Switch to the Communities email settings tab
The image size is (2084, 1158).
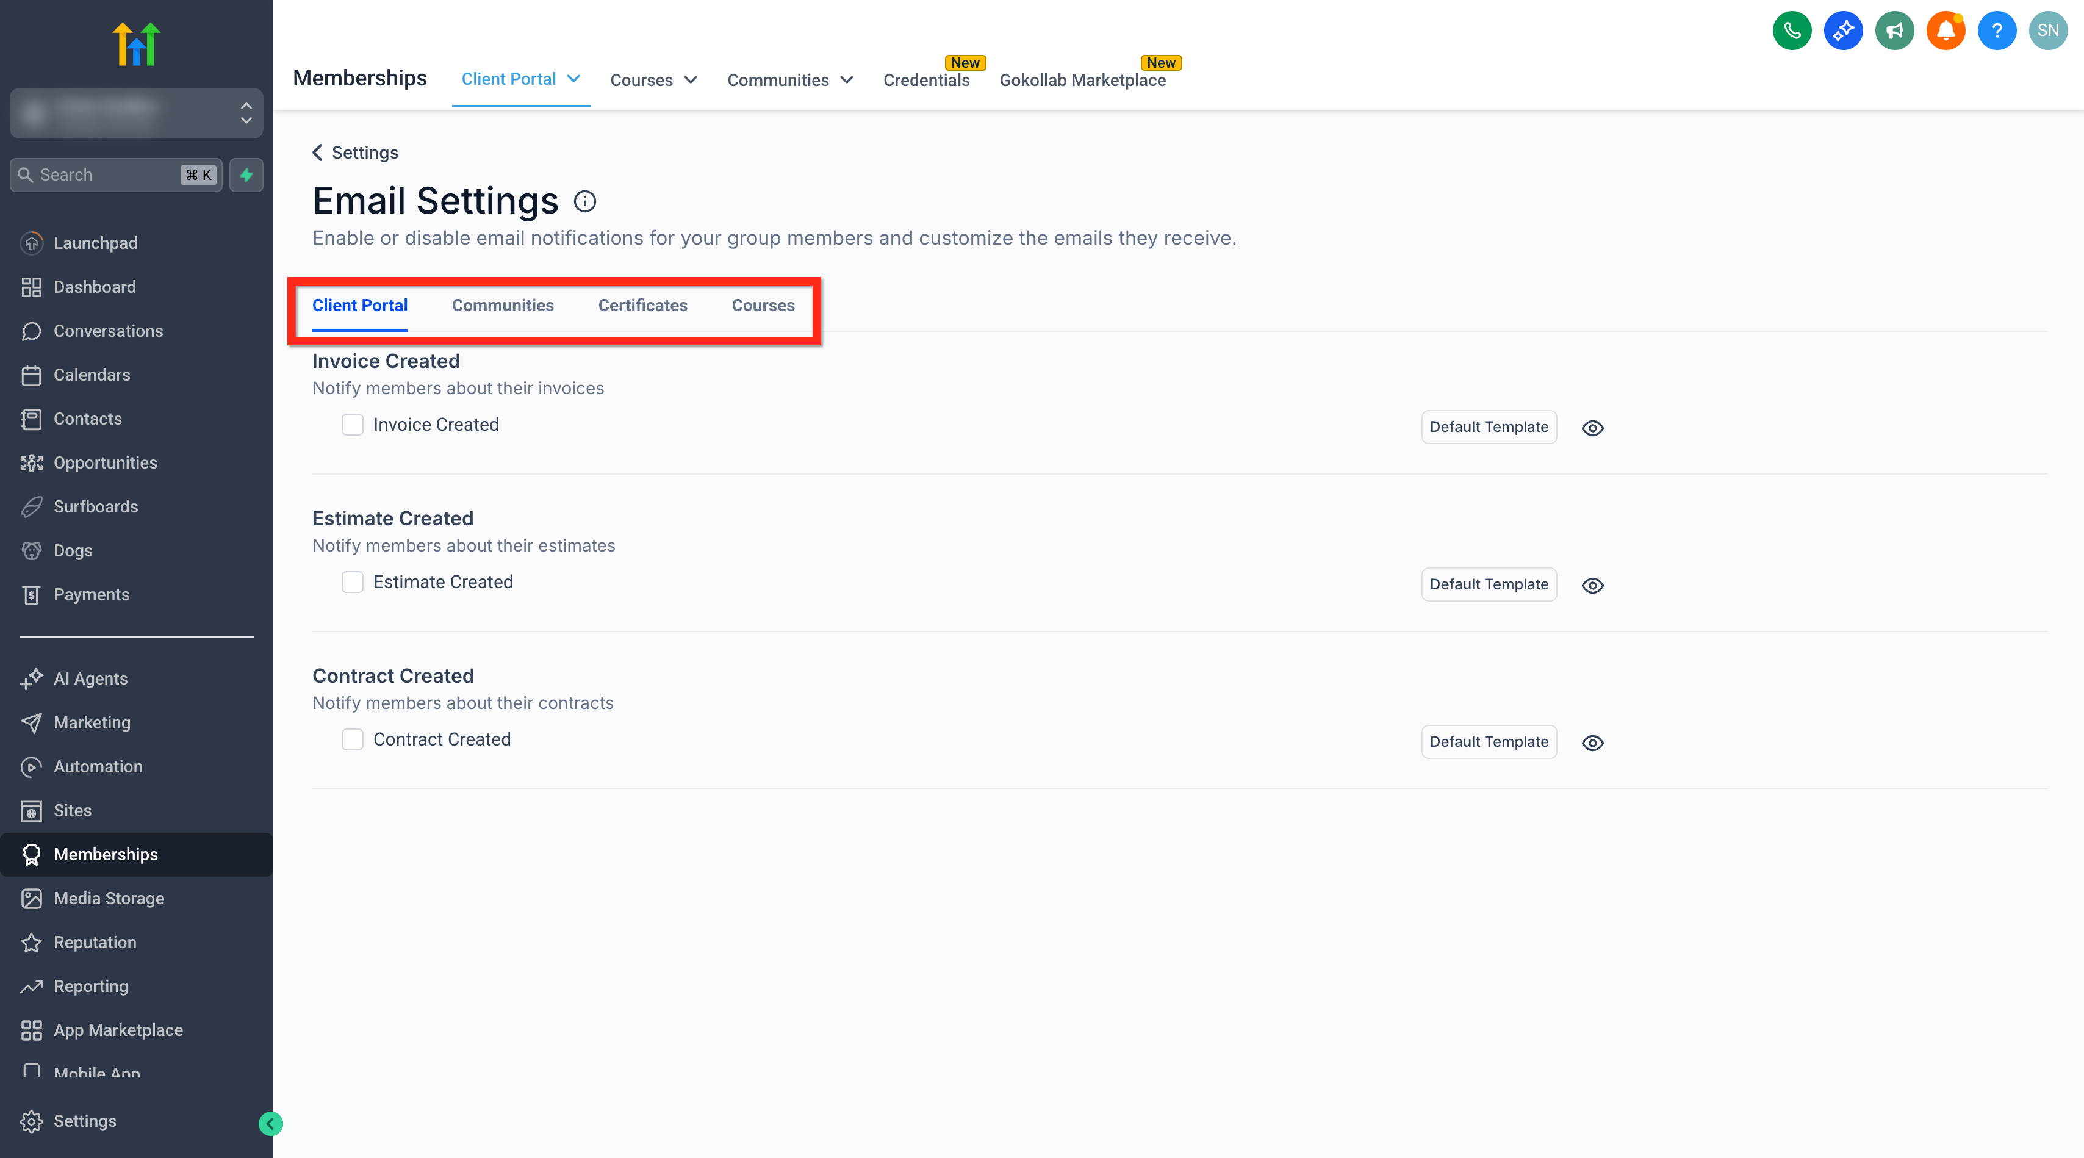(503, 305)
